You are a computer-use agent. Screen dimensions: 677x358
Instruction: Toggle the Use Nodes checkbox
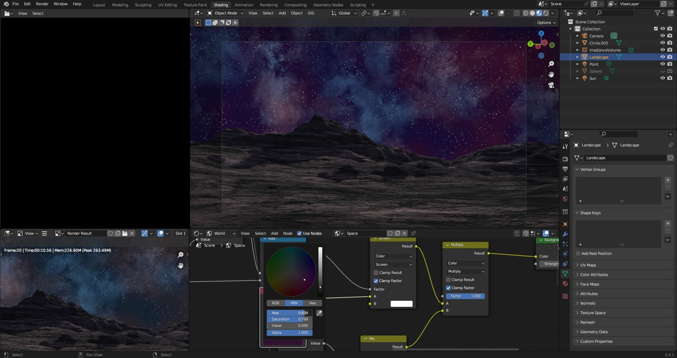coord(299,233)
